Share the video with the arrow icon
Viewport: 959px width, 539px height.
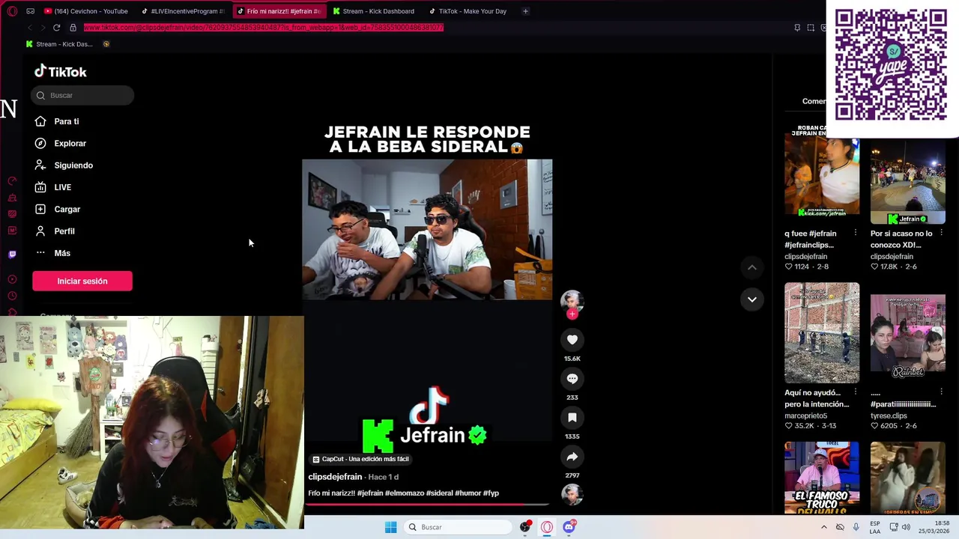[x=572, y=457]
